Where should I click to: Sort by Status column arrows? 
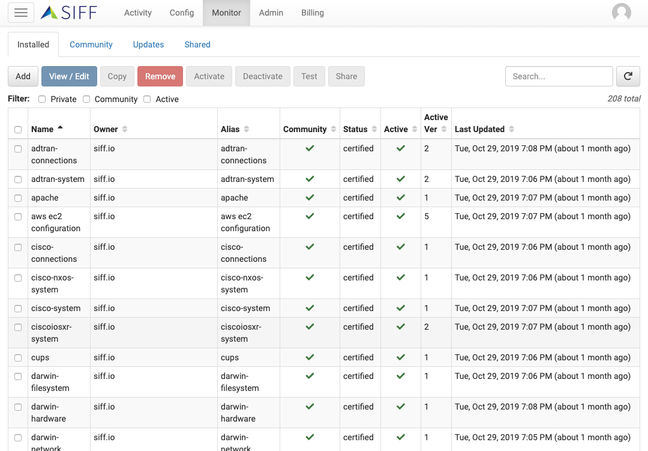[x=374, y=129]
